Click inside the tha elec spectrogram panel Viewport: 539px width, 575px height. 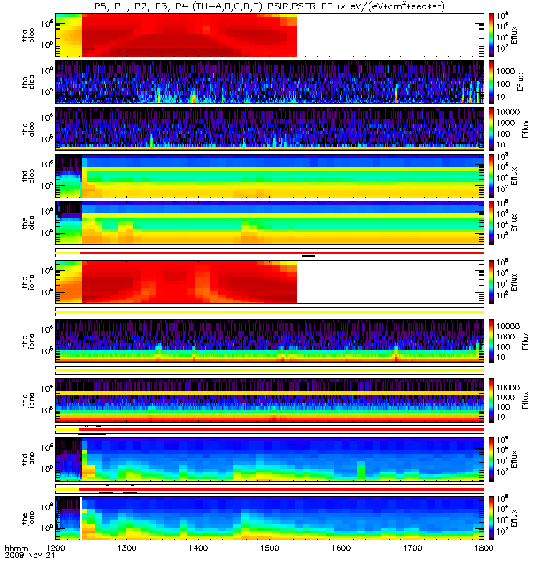point(269,35)
